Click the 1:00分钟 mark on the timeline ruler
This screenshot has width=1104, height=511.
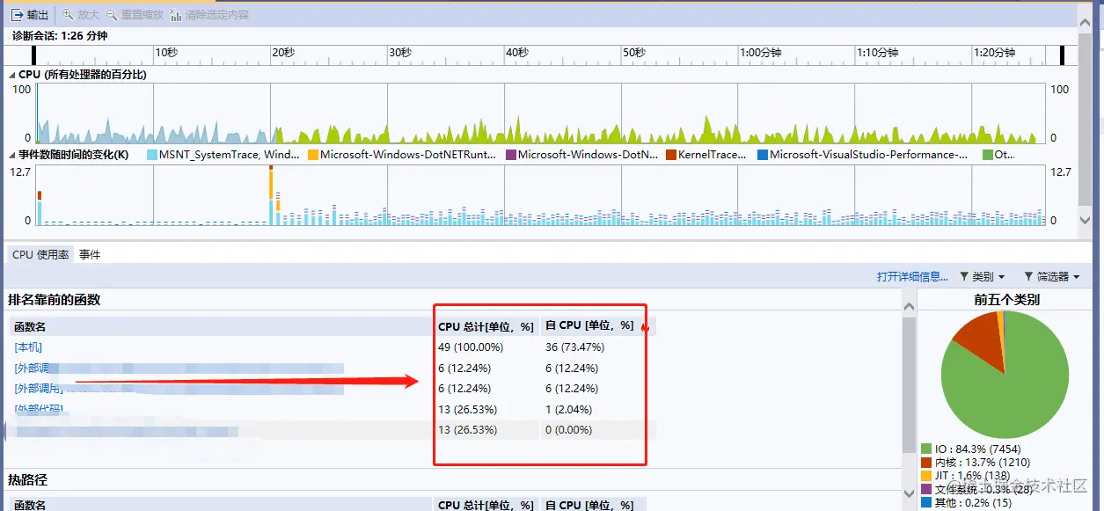click(760, 53)
